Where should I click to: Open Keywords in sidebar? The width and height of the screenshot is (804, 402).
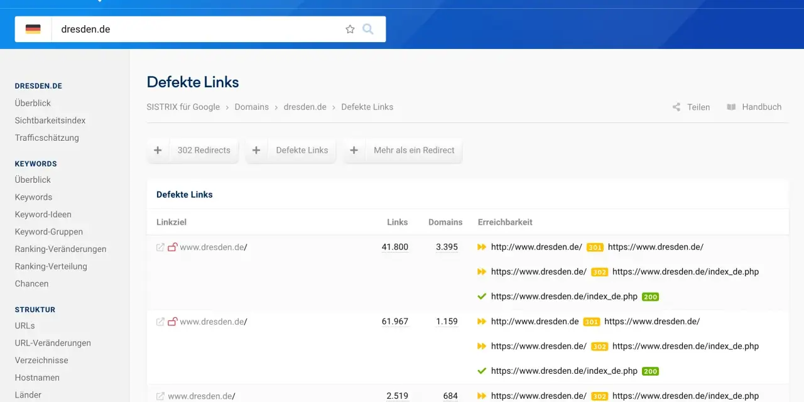click(x=34, y=197)
